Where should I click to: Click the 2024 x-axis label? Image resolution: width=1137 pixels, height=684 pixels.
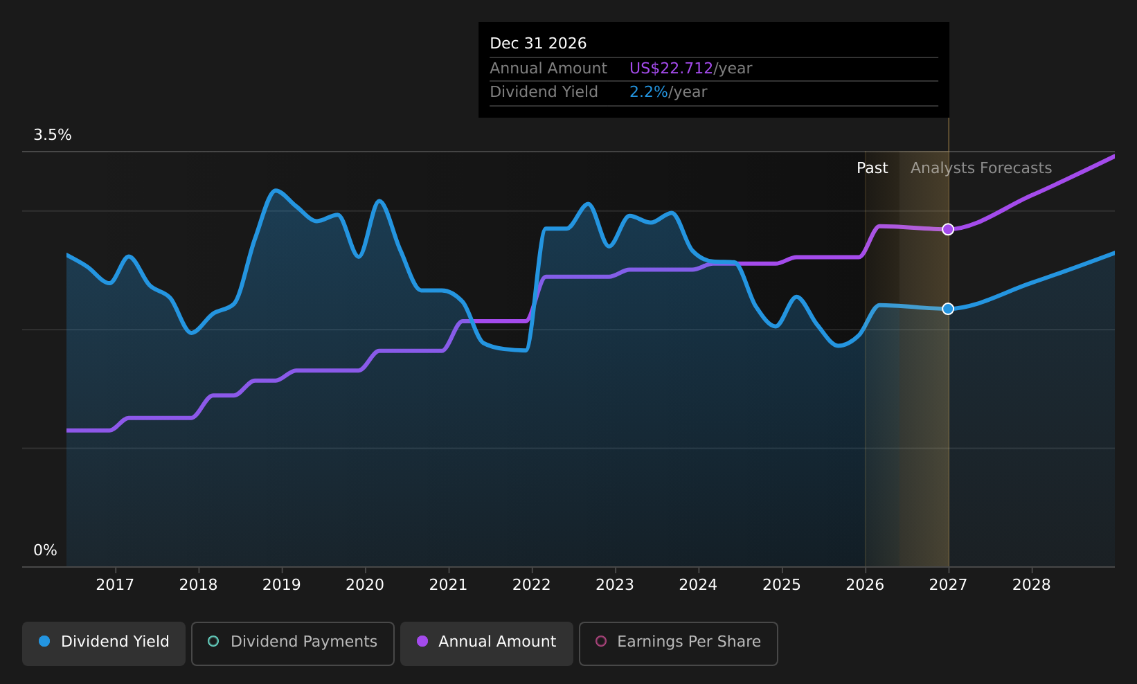(698, 585)
